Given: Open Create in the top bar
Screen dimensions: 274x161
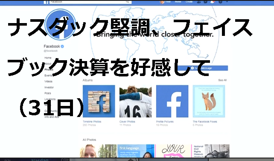Looking at the screenshot, I should point(189,2).
